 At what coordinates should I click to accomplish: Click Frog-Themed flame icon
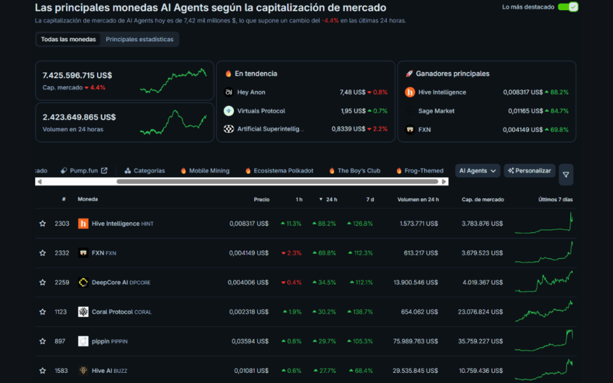tap(399, 171)
